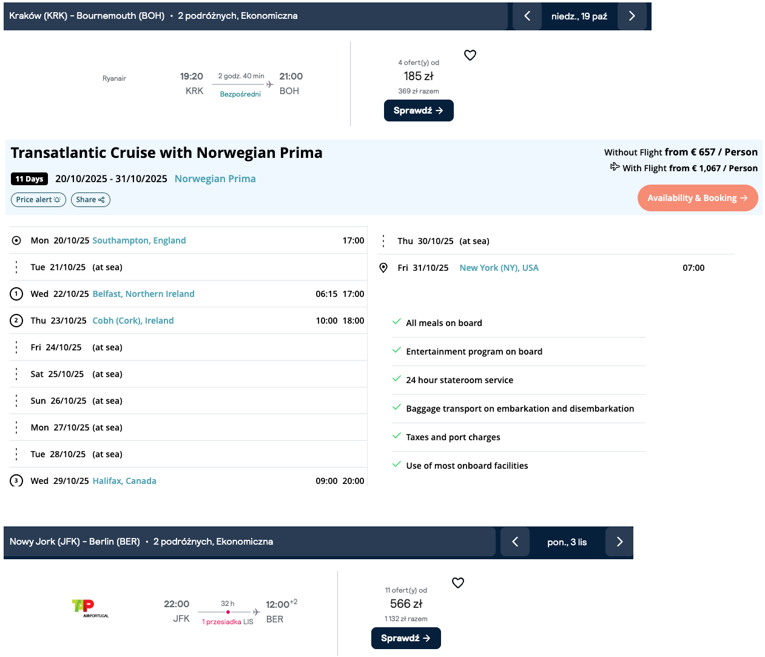Click destination pin icon next to New York
The image size is (765, 657).
pos(383,268)
